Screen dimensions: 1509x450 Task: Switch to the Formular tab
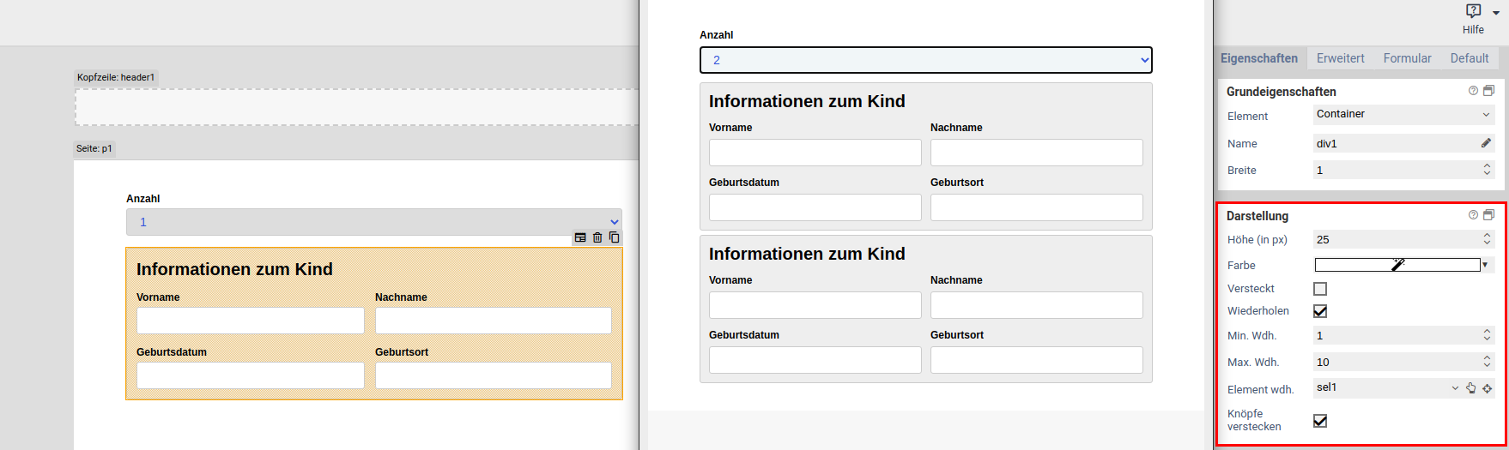pyautogui.click(x=1407, y=58)
